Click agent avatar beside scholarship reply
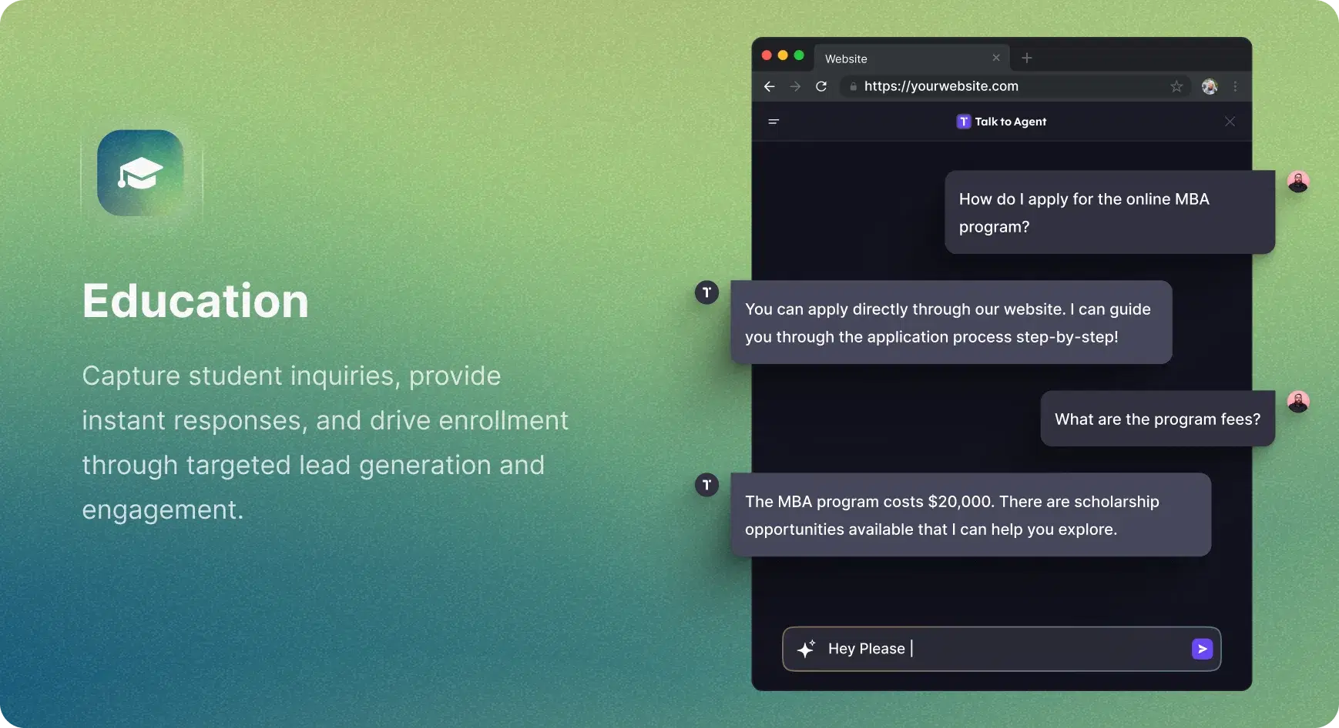The image size is (1339, 728). tap(706, 485)
